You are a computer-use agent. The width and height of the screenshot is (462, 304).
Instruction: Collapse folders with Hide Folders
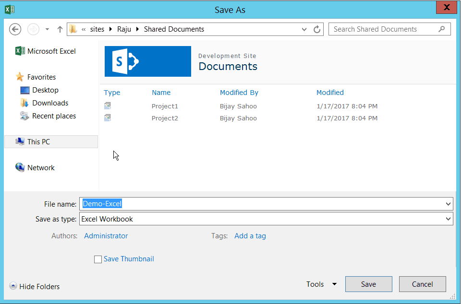pos(34,286)
